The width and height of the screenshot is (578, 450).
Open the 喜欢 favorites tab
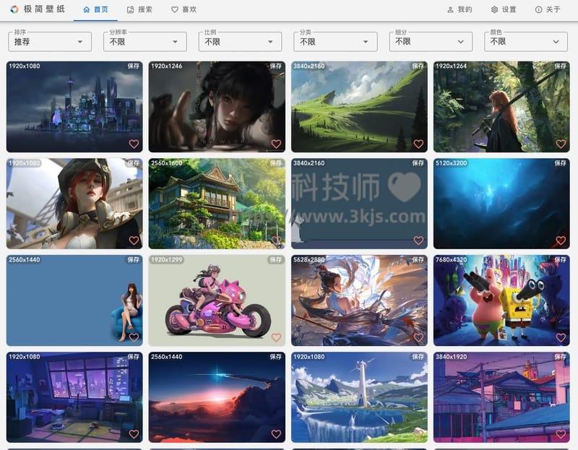click(x=184, y=9)
